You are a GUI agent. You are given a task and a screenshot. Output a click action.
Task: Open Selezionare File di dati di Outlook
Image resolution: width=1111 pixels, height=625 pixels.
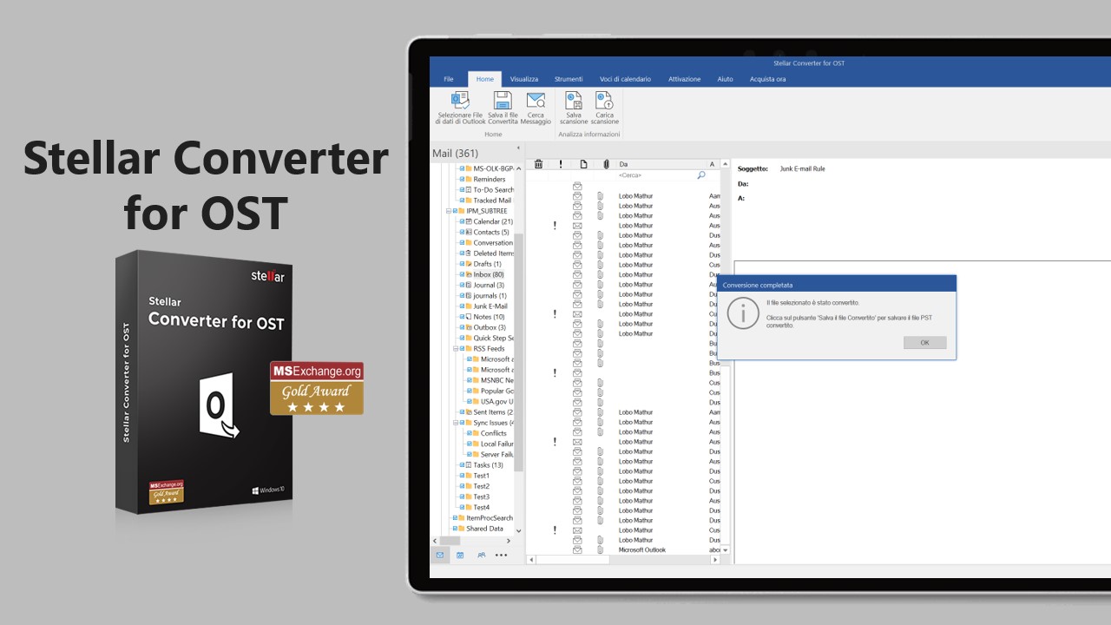(x=461, y=109)
